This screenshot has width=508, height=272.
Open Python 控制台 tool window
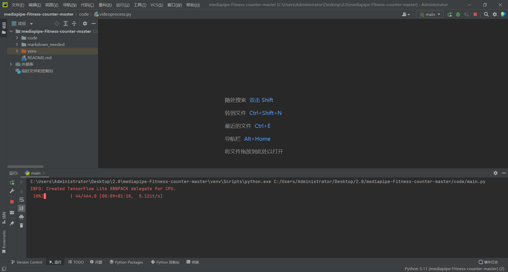[165, 262]
